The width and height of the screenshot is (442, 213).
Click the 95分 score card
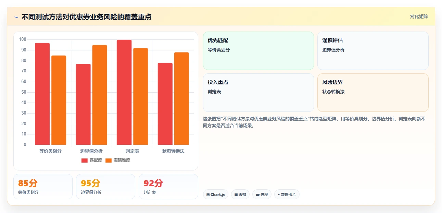click(105, 187)
